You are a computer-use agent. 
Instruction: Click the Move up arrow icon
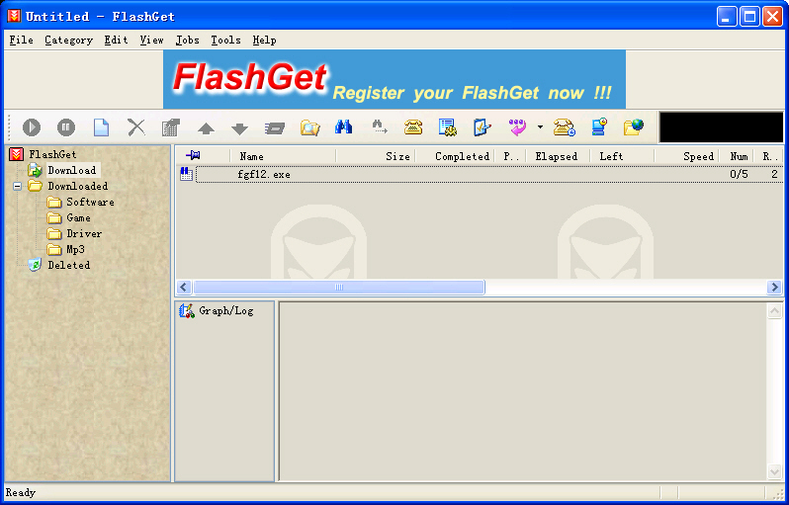click(206, 128)
